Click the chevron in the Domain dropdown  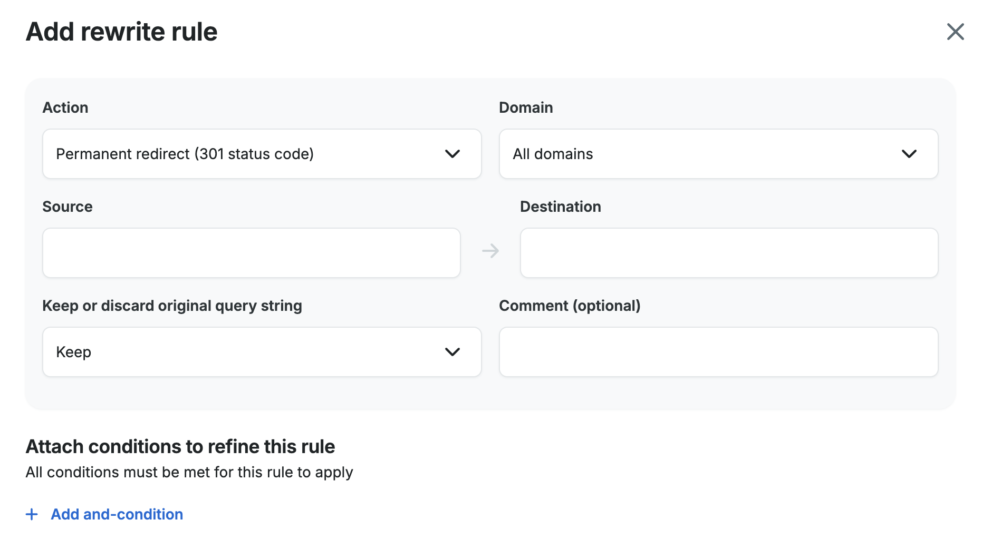[909, 154]
